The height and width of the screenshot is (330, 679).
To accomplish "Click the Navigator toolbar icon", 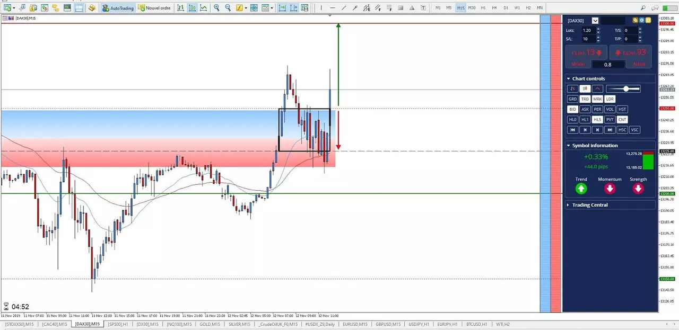I will pos(56,8).
